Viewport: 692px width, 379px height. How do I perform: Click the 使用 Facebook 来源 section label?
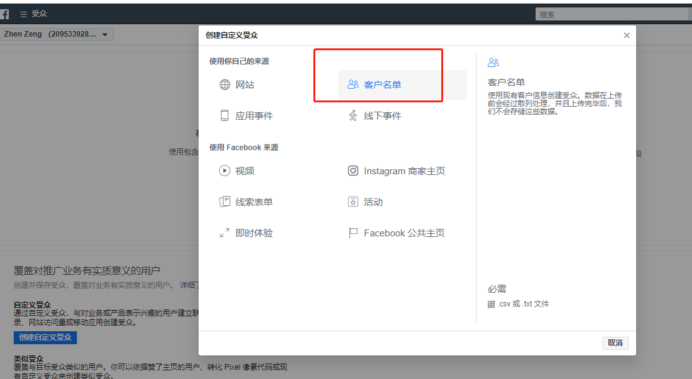coord(244,148)
